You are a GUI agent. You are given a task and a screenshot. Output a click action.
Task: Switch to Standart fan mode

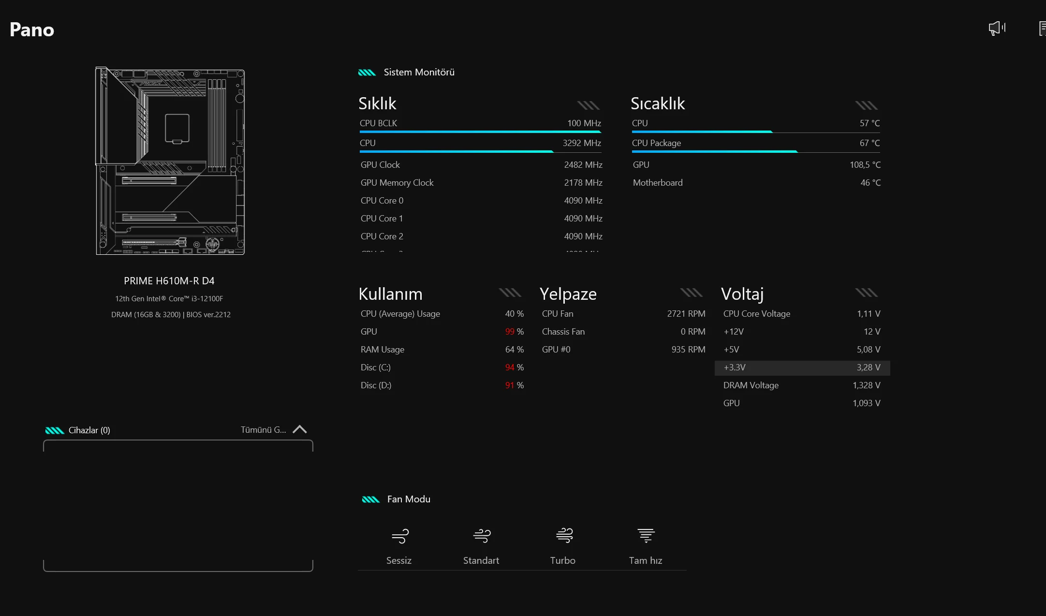481,535
